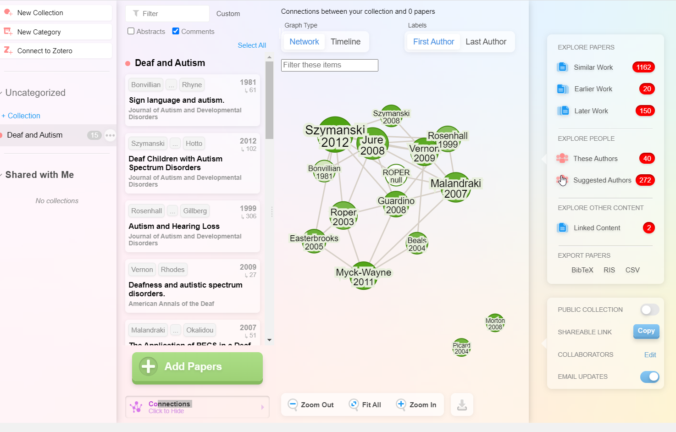Enable the Abstracts checkbox

click(131, 31)
